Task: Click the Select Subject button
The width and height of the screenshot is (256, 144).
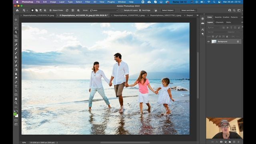Action: pos(168,10)
